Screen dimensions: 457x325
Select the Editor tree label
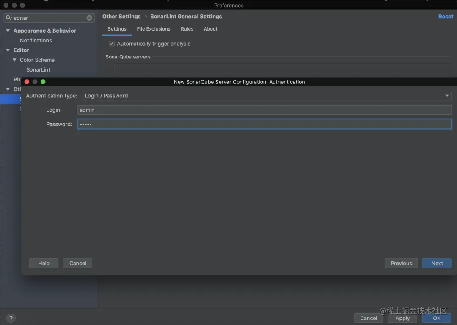point(21,50)
